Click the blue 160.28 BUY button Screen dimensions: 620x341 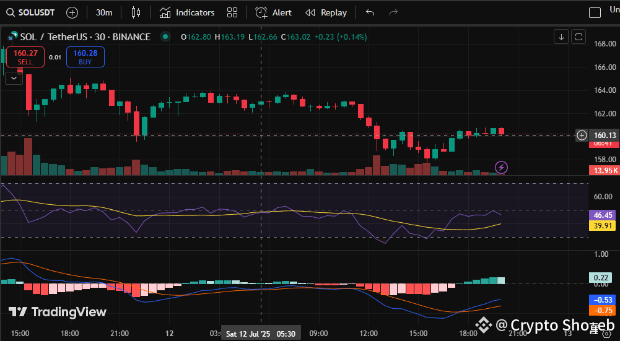[x=85, y=57]
